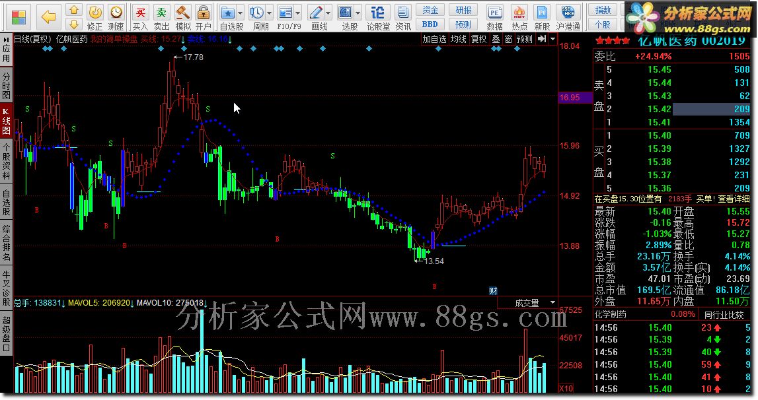Viewport: 758px width, 400px height.
Task: Click the 财 financial marker on chart
Action: click(x=493, y=290)
